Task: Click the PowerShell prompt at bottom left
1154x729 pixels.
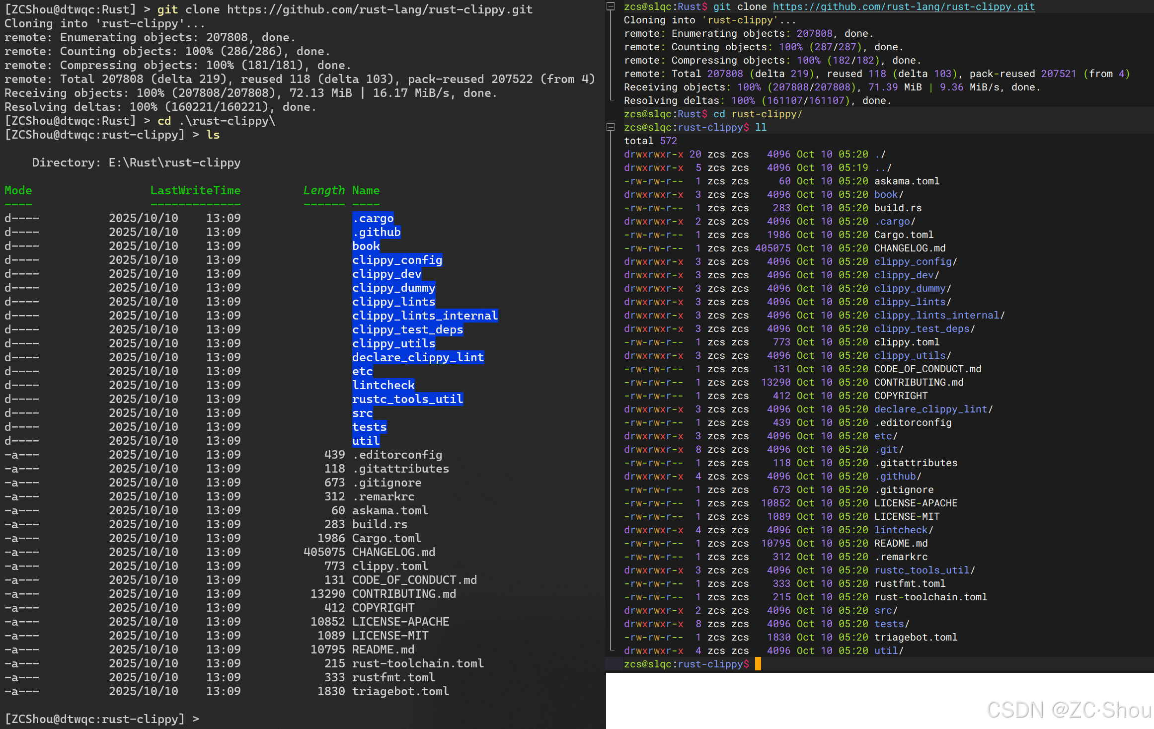Action: pos(101,719)
